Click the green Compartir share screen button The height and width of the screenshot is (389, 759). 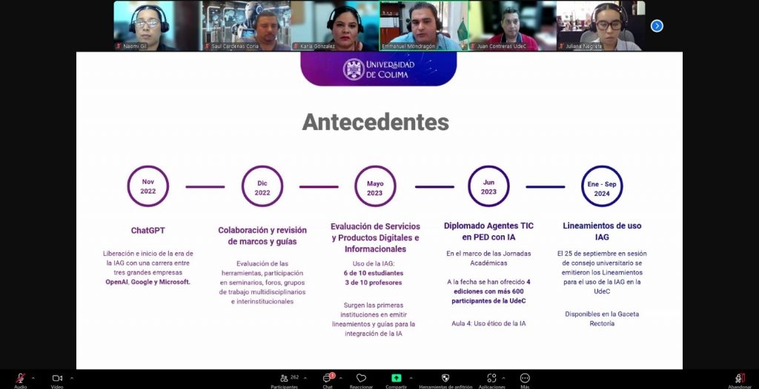(x=397, y=378)
